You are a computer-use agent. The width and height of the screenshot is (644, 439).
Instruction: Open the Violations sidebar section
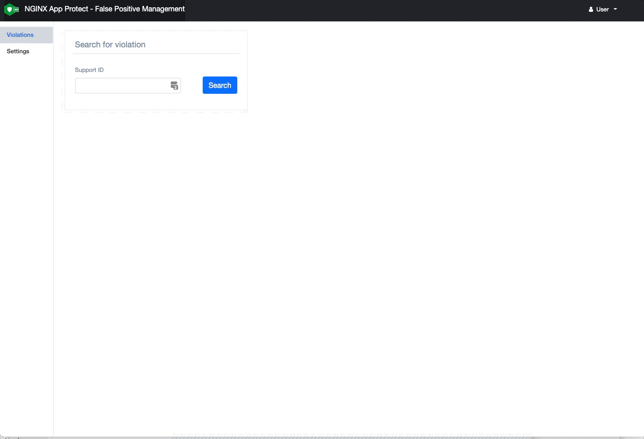[26, 35]
